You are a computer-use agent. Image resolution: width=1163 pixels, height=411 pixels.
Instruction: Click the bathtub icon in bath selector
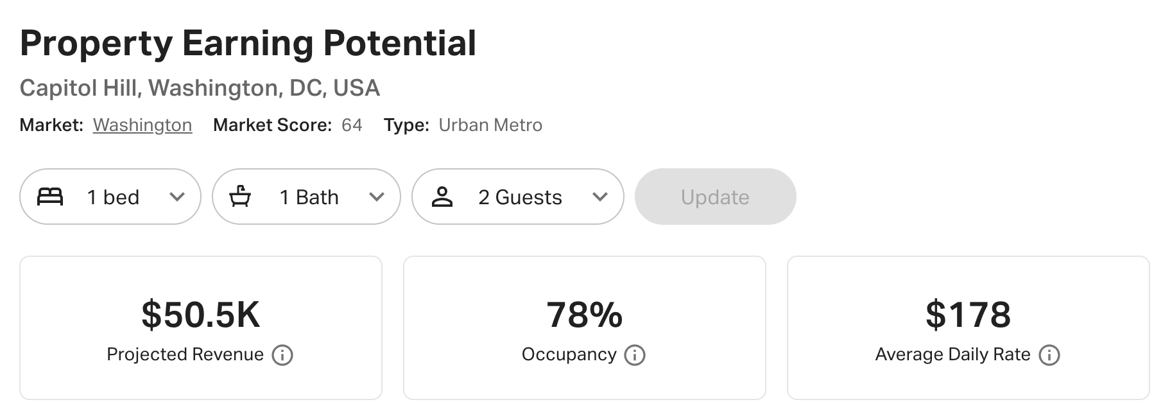click(240, 197)
